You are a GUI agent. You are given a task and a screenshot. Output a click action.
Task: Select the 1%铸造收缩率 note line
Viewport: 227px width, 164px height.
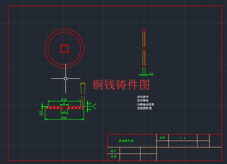click(145, 104)
